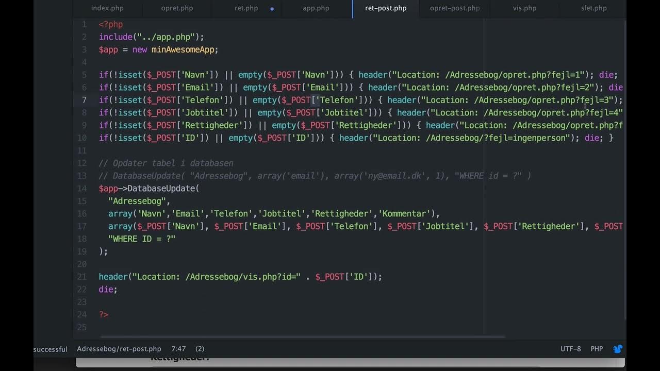660x371 pixels.
Task: Click the vertical scrollbar at editor's right edge
Action: point(625,170)
